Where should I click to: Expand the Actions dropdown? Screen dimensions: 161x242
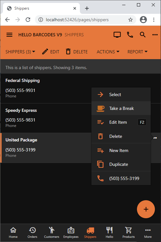pos(108,52)
